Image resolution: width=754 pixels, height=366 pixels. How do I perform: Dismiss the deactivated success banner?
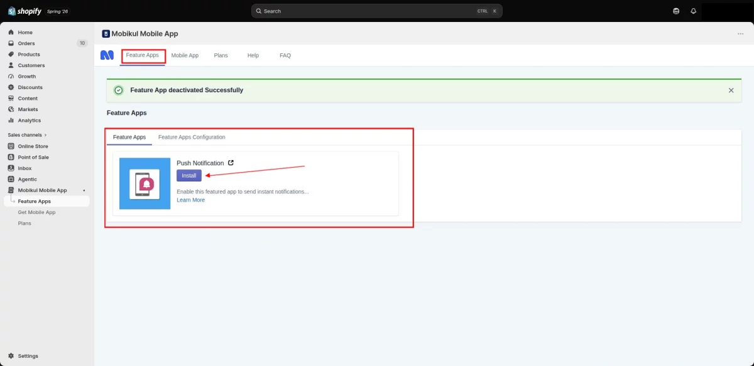click(x=731, y=90)
